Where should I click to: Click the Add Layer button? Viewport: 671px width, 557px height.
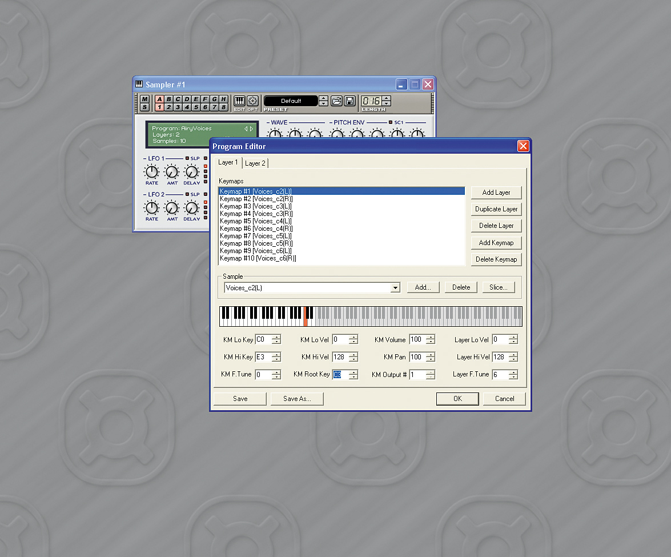(496, 193)
